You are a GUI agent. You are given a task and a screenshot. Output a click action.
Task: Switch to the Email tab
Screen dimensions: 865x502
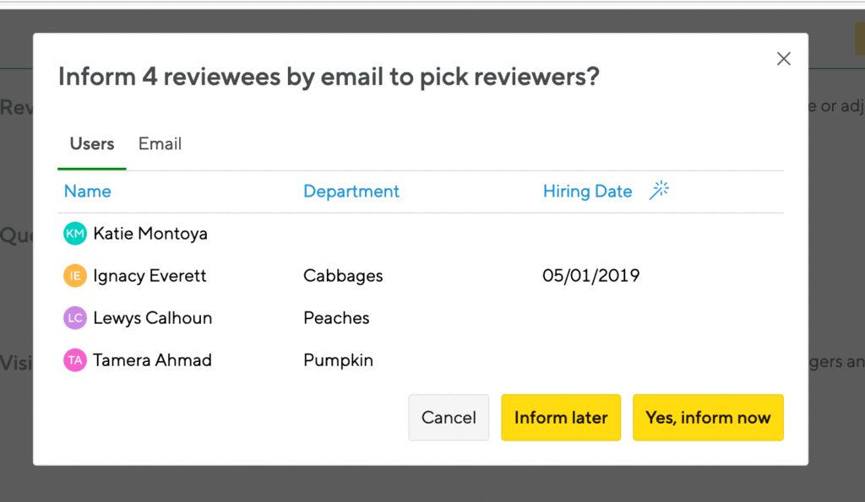[x=160, y=143]
